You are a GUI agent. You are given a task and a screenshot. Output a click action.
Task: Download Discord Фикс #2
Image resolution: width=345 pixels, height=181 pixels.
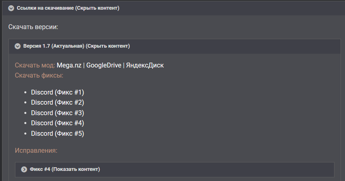pyautogui.click(x=58, y=102)
